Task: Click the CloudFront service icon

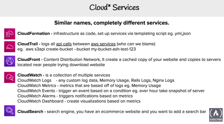Action: (x=9, y=61)
